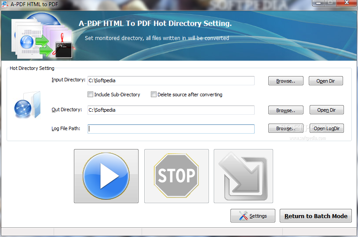The width and height of the screenshot is (358, 237).
Task: Start monitoring with the blue play button
Action: (x=106, y=176)
